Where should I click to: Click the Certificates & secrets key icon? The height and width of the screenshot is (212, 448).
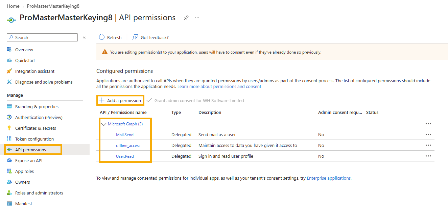9,128
